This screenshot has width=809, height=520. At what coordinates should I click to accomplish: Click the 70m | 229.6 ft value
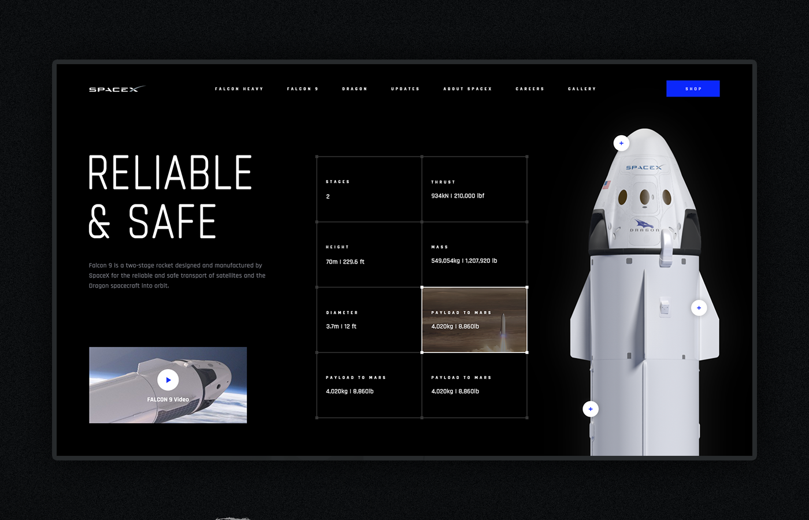pyautogui.click(x=345, y=262)
